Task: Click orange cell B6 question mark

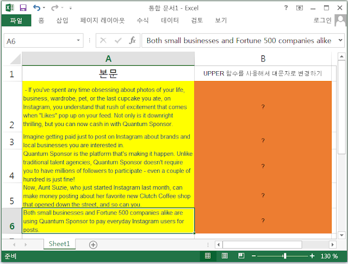Action: pos(263,221)
